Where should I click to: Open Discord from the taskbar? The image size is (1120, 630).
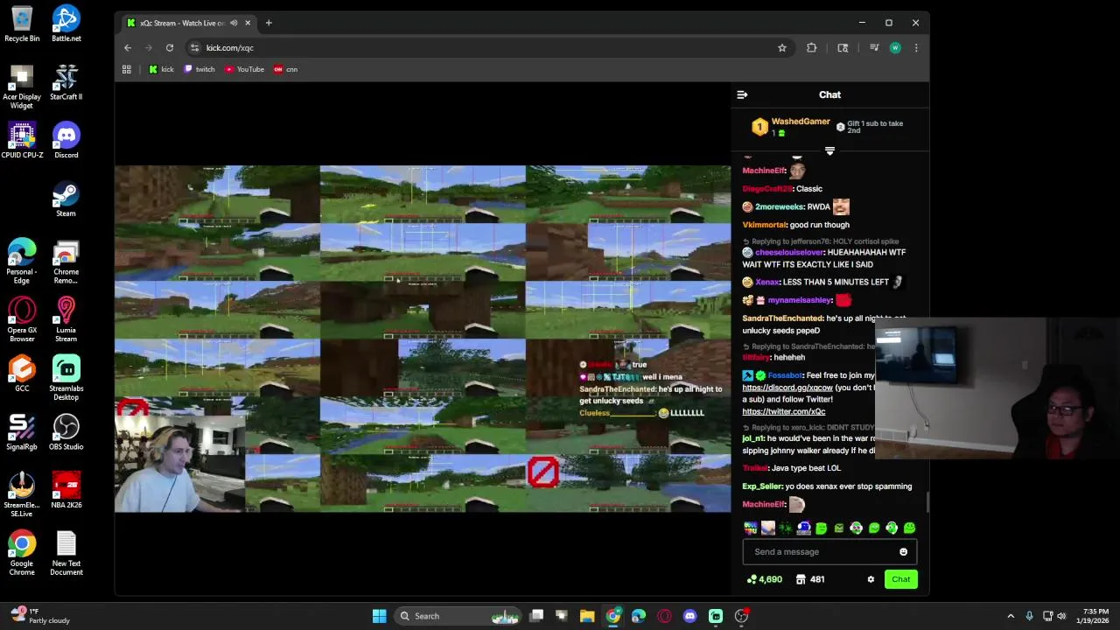[690, 616]
